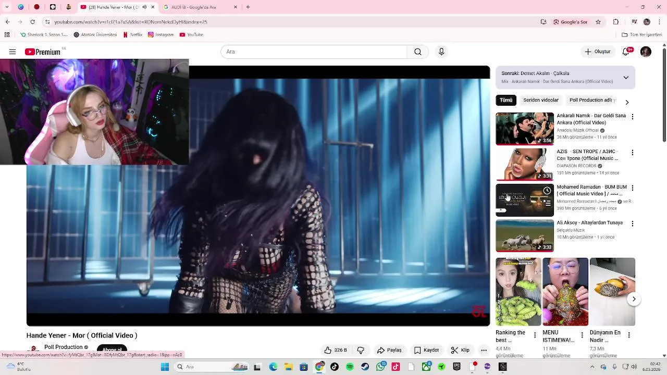The height and width of the screenshot is (375, 667).
Task: Open the MENU ISTIMEWA Short thumbnail
Action: click(x=565, y=292)
